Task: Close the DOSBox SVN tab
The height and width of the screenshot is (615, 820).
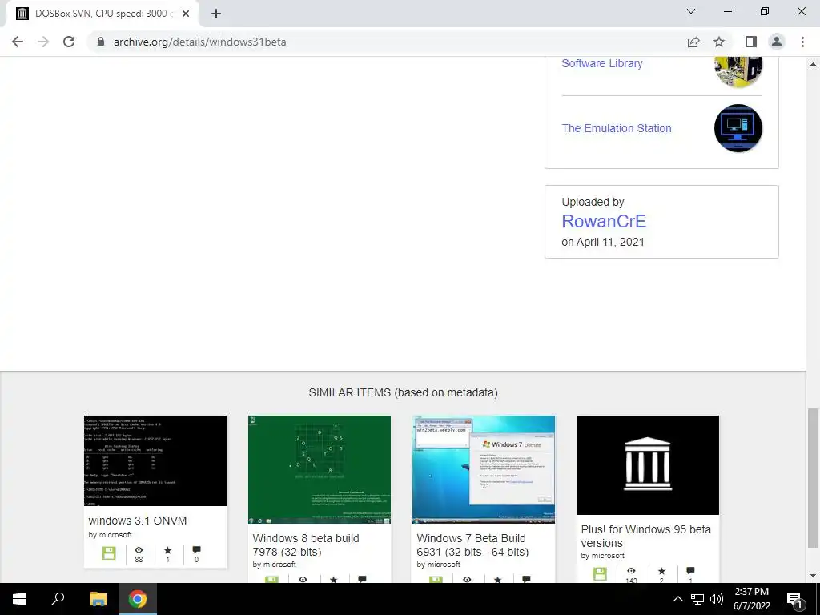Action: click(x=186, y=14)
